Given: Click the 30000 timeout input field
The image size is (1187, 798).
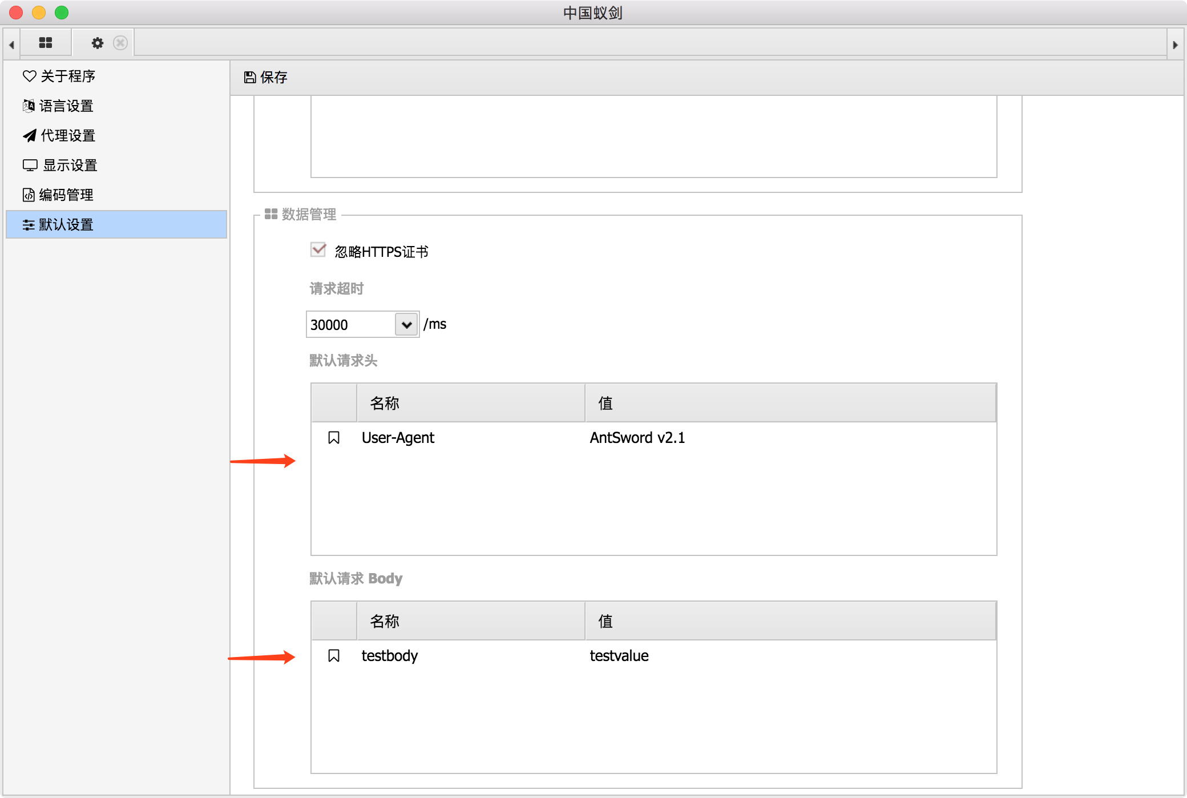Looking at the screenshot, I should [350, 325].
